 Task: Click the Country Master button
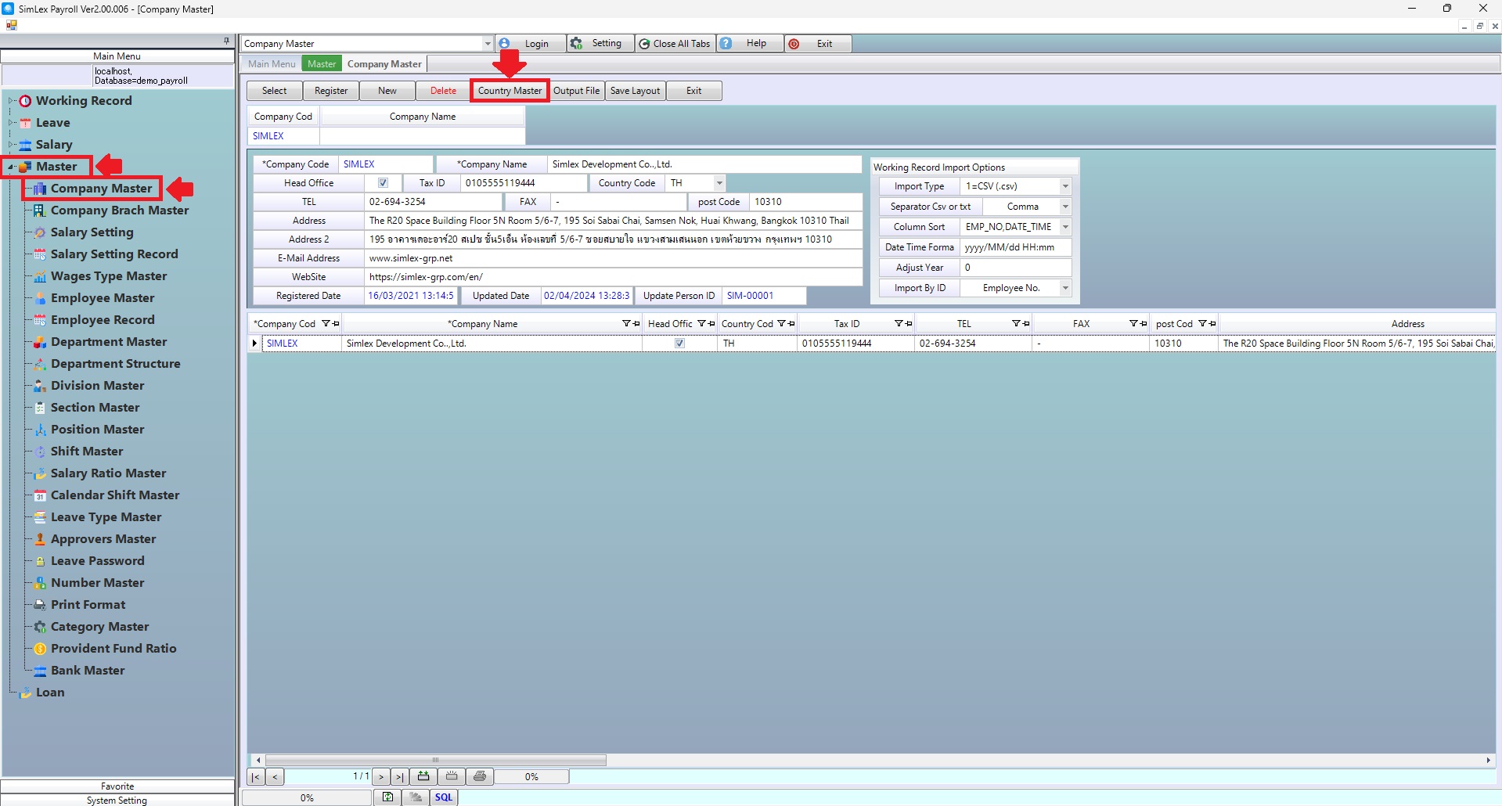[x=510, y=91]
